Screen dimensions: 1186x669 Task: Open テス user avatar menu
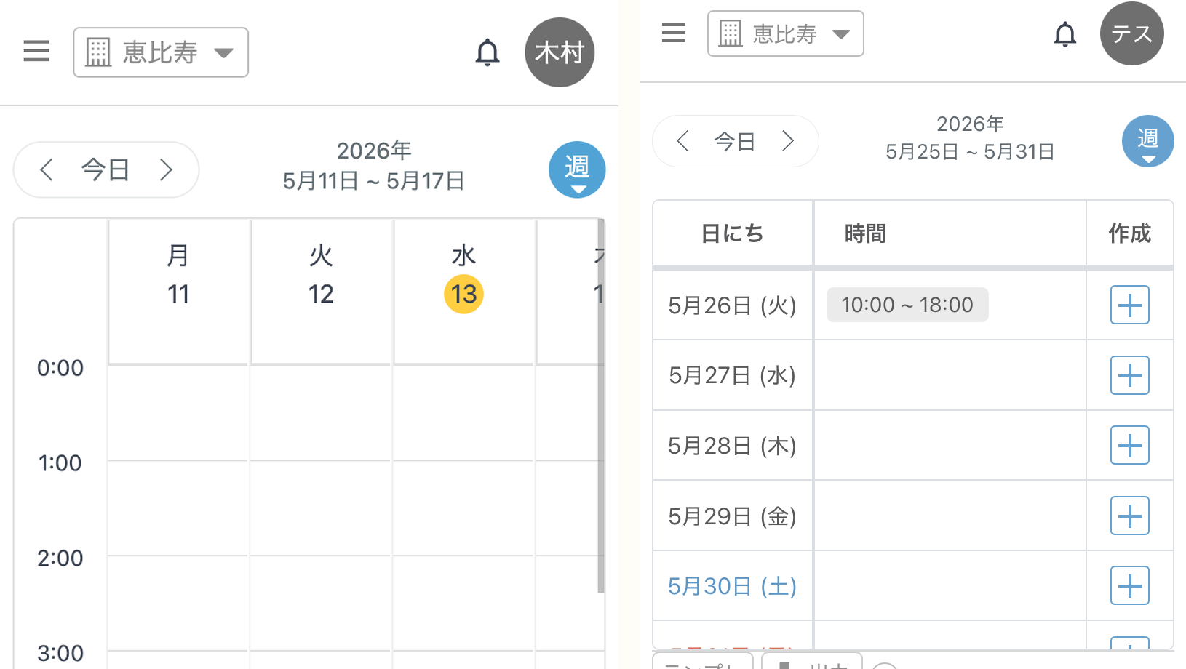[x=1131, y=33]
